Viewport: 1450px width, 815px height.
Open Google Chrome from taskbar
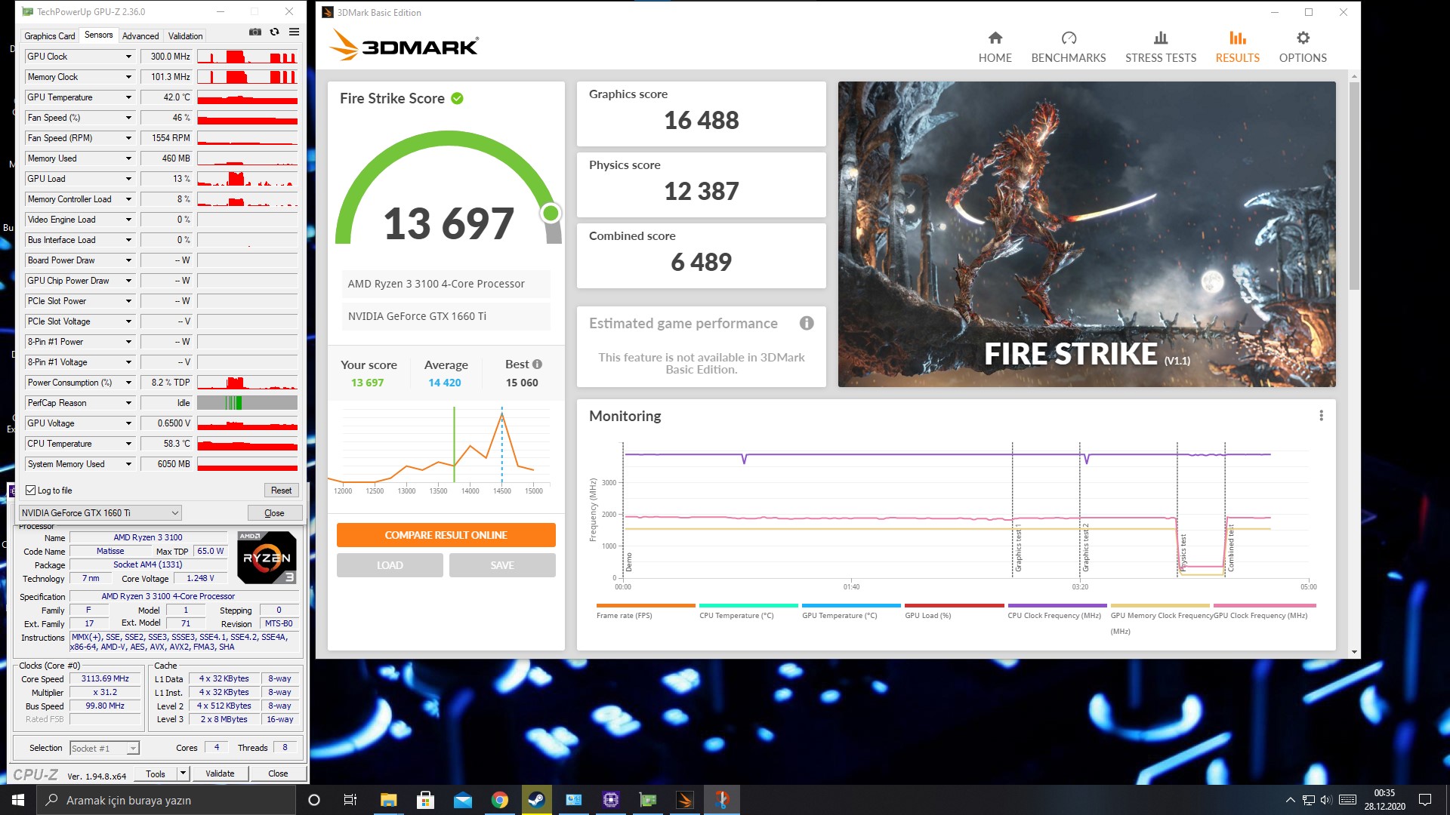click(x=499, y=800)
